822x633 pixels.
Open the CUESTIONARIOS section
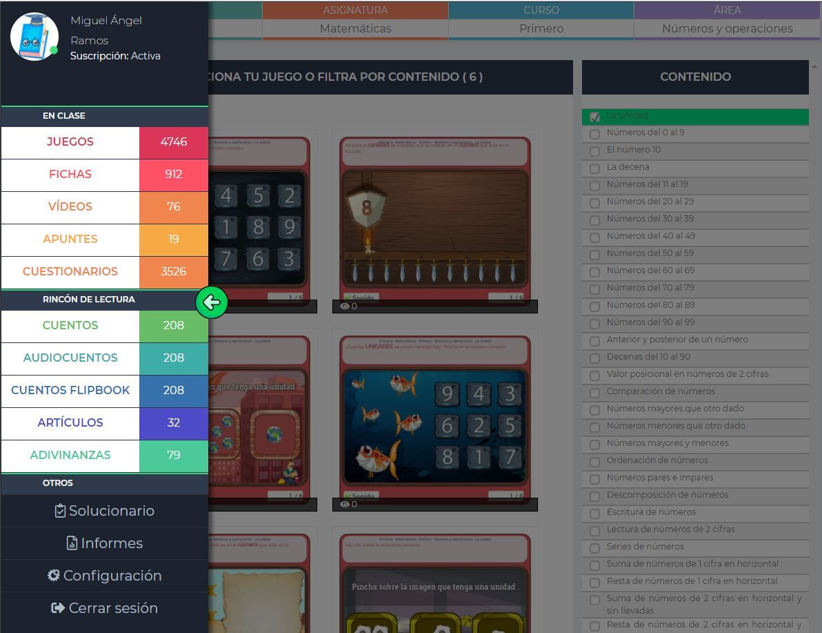(70, 273)
